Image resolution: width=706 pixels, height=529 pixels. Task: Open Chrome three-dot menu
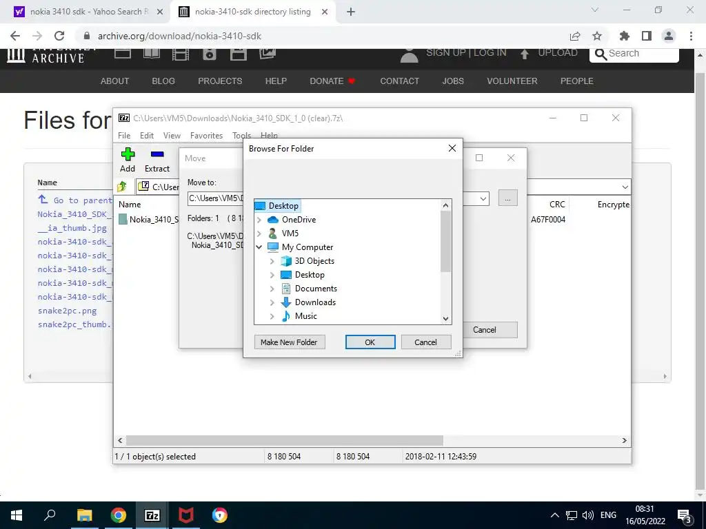691,36
